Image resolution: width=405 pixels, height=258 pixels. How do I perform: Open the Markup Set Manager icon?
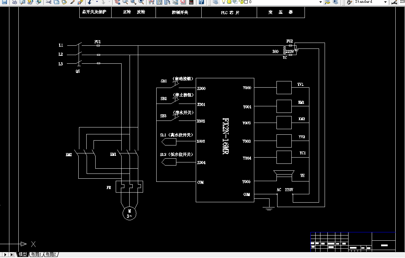click(x=183, y=2)
